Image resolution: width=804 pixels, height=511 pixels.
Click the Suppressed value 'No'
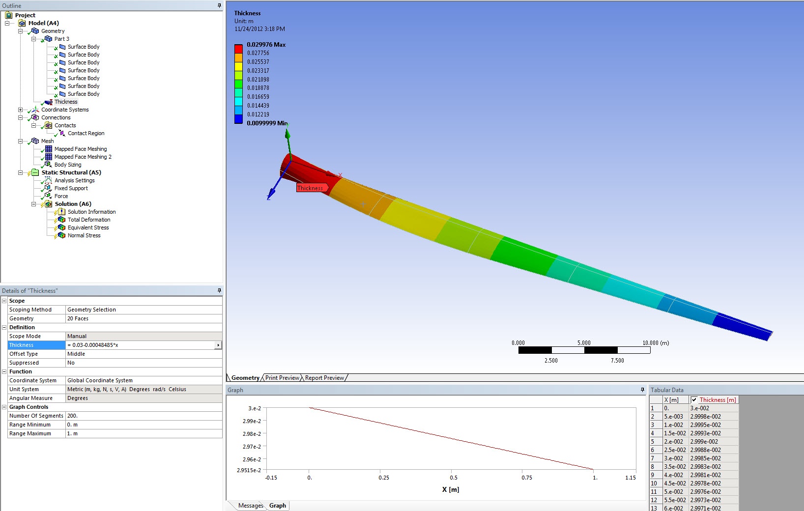(144, 363)
